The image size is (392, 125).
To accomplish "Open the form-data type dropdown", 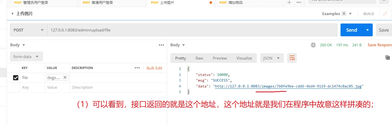I will click(x=27, y=56).
